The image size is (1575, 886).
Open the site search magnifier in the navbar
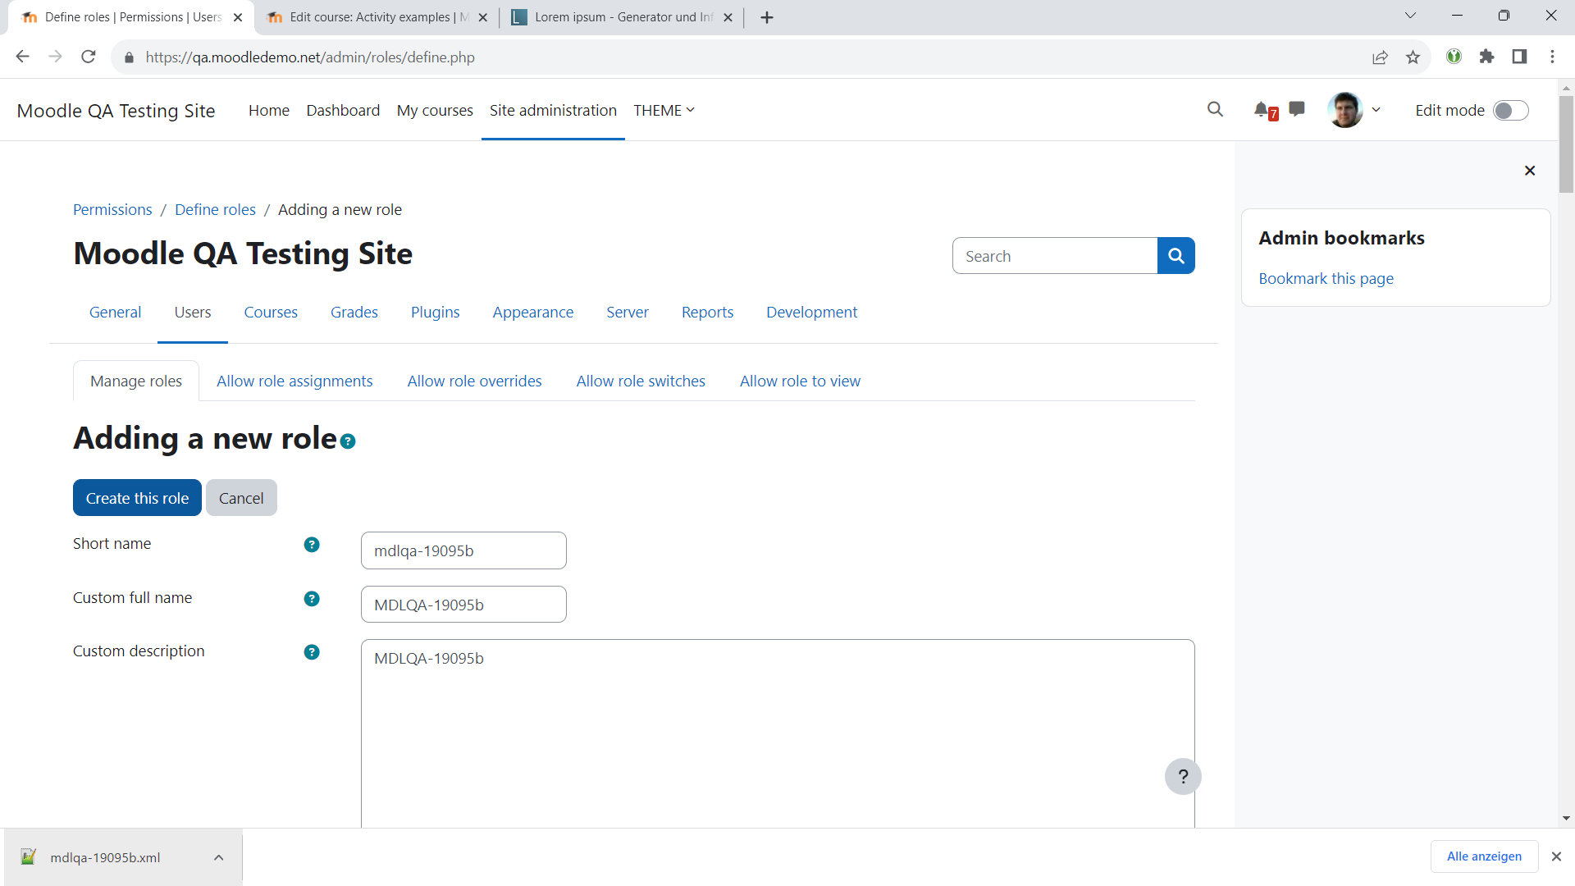point(1215,109)
